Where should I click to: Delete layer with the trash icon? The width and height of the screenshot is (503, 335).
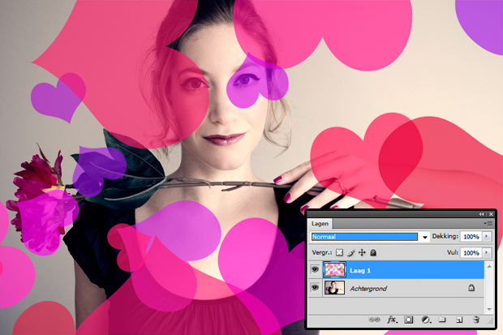tap(476, 320)
